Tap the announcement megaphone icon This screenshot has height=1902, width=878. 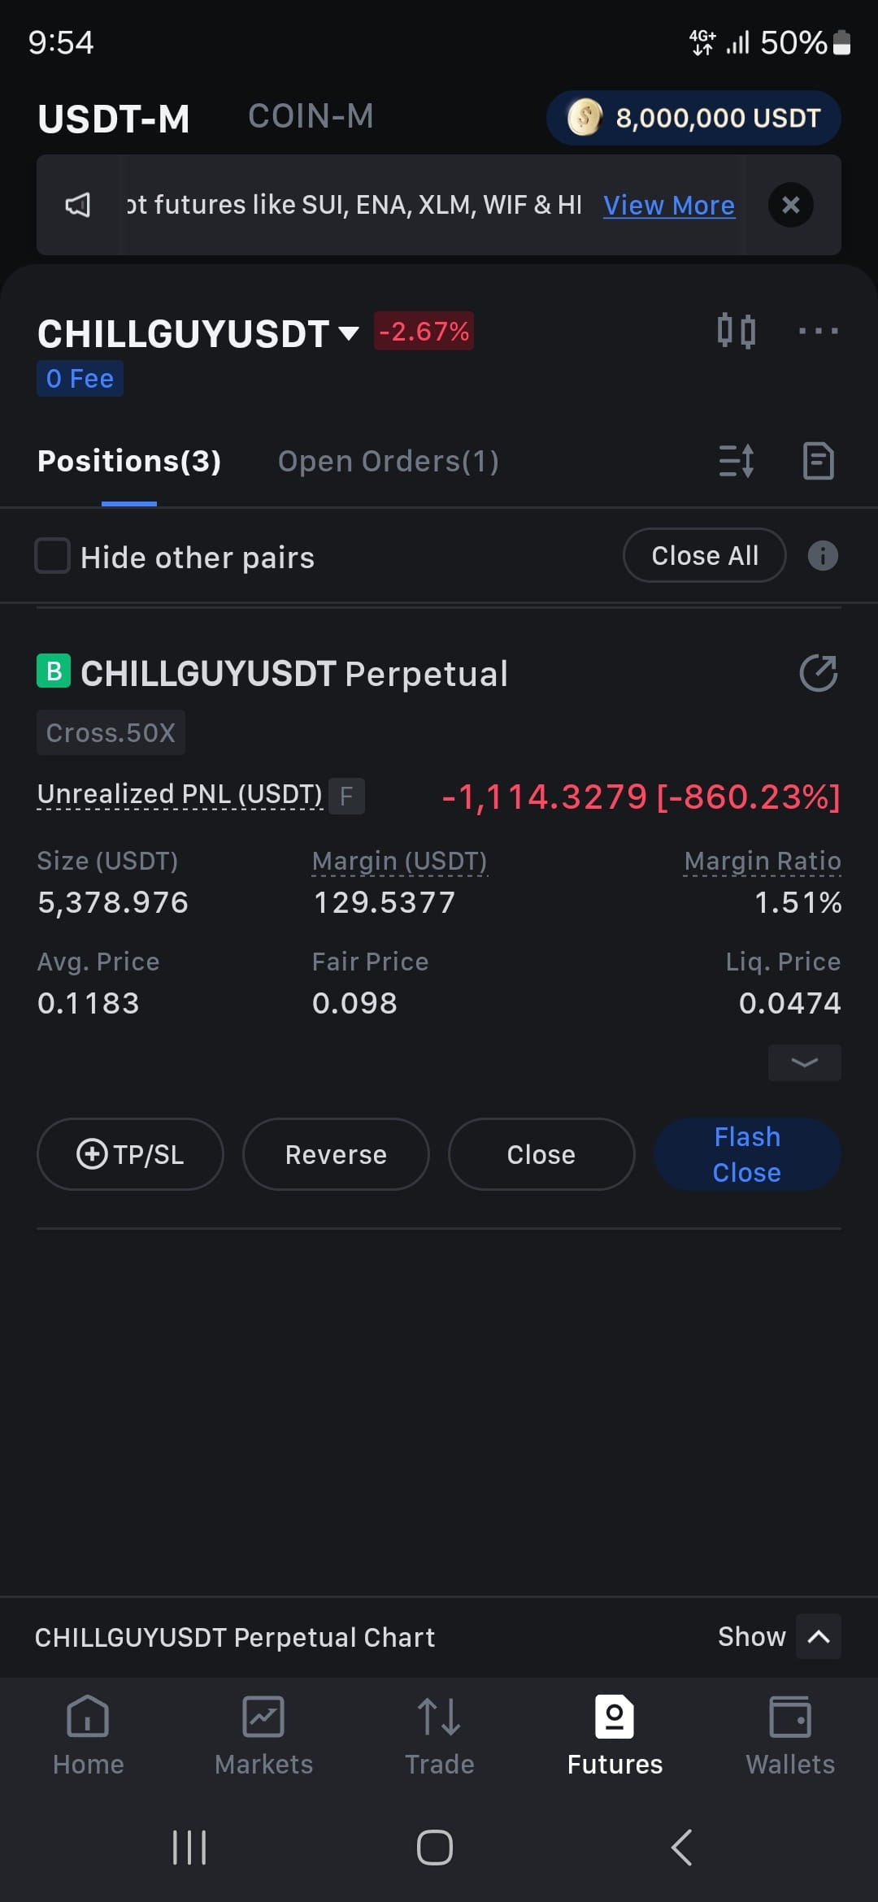pos(78,205)
